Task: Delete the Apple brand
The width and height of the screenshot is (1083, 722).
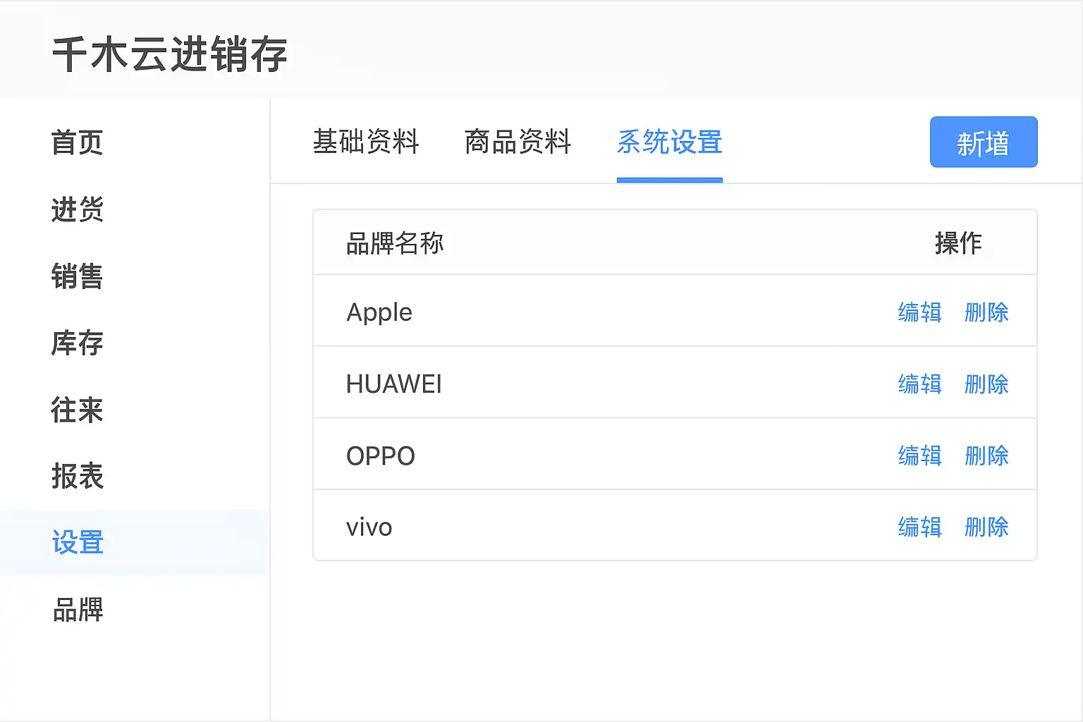Action: tap(986, 312)
